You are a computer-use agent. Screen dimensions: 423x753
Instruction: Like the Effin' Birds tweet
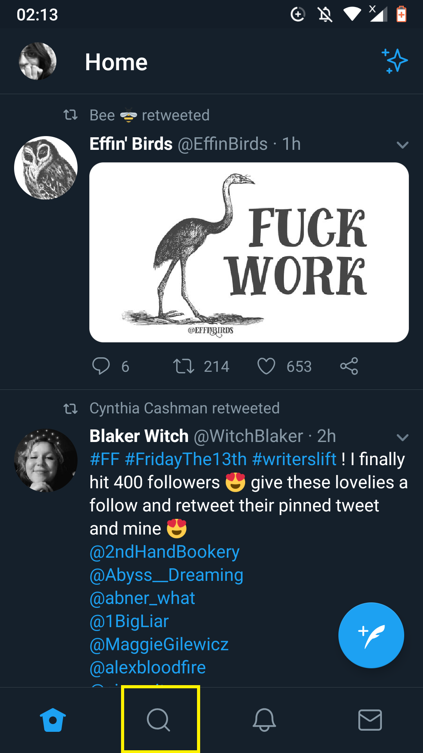click(266, 366)
